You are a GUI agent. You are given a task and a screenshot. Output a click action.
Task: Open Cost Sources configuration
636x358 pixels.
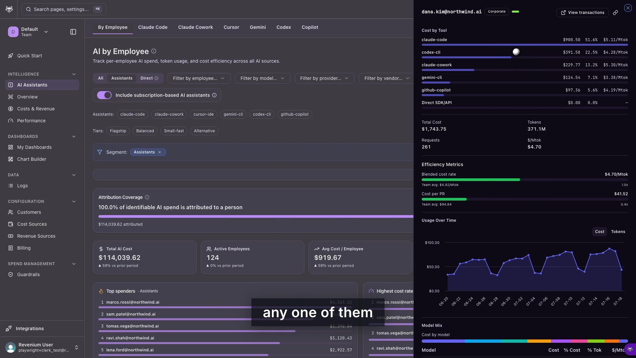pyautogui.click(x=42, y=224)
